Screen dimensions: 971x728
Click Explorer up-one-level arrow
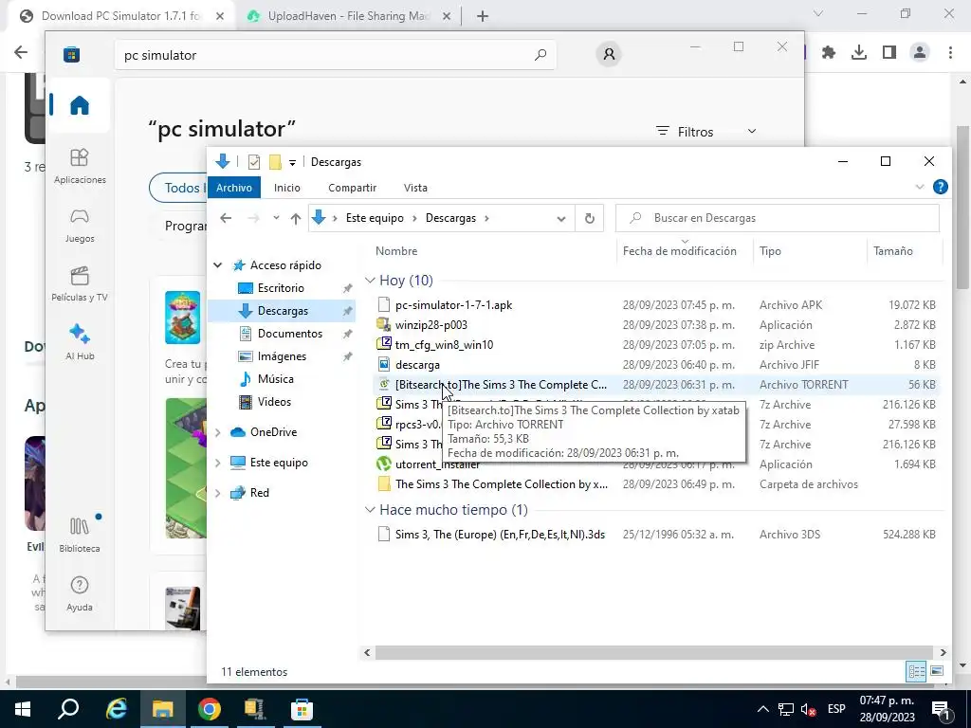pos(296,218)
